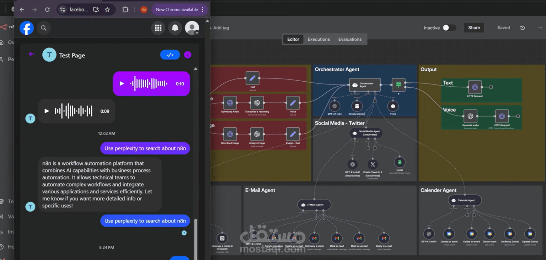The width and height of the screenshot is (546, 260).
Task: Open the Facebook apps grid menu
Action: (158, 28)
